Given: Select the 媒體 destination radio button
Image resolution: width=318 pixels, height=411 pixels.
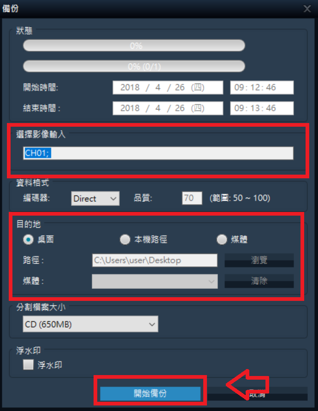Looking at the screenshot, I should tap(222, 239).
